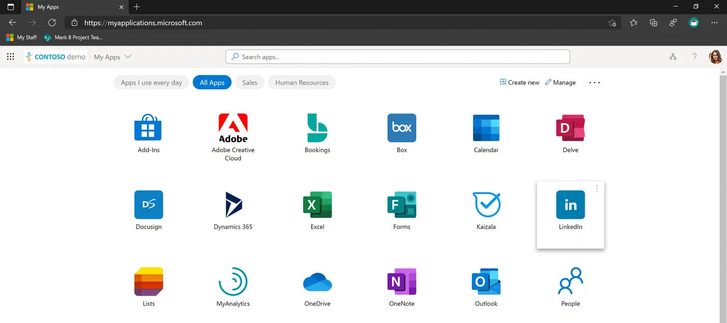Click the Manage button
Viewport: 727px width, 323px height.
tap(560, 82)
